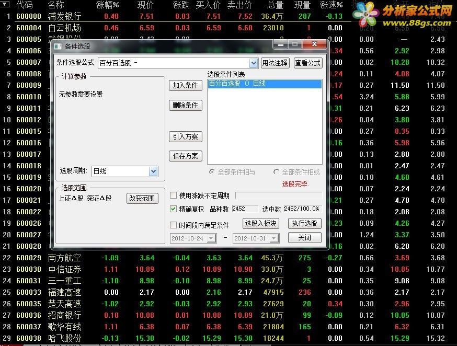The height and width of the screenshot is (346, 457).
Task: Click the 执行选股 button
Action: coord(304,223)
